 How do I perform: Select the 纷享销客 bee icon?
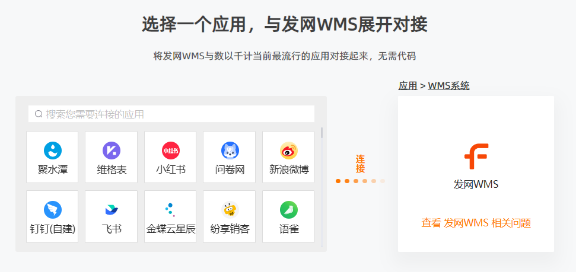tap(230, 210)
